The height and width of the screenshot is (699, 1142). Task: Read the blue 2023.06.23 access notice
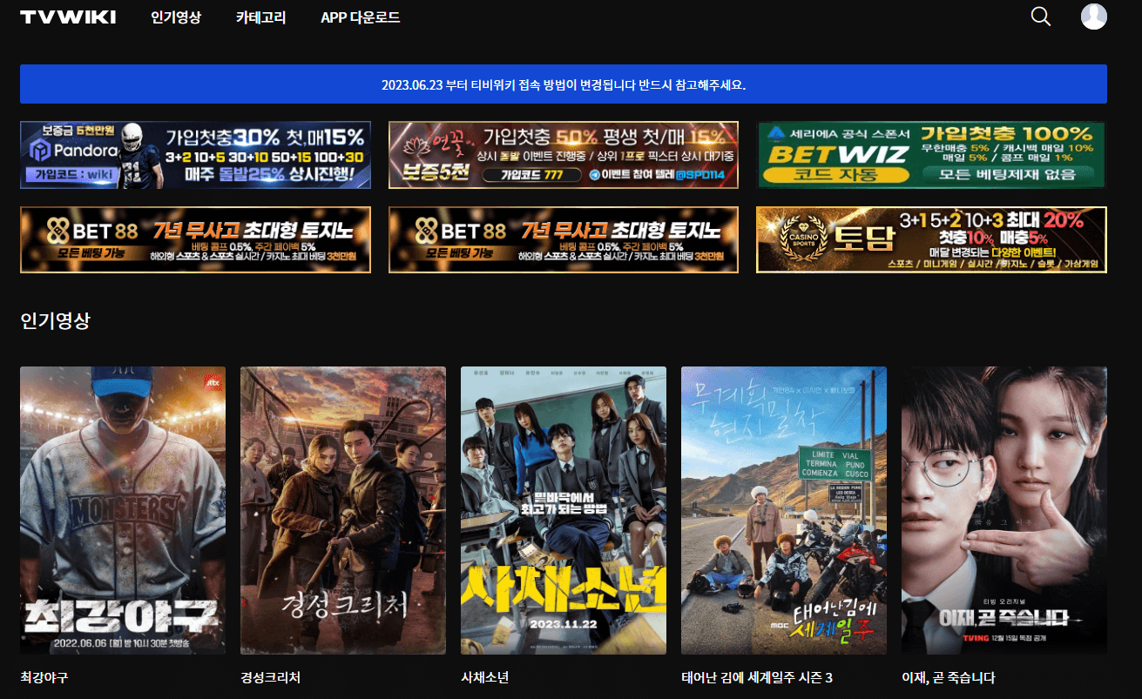[564, 84]
